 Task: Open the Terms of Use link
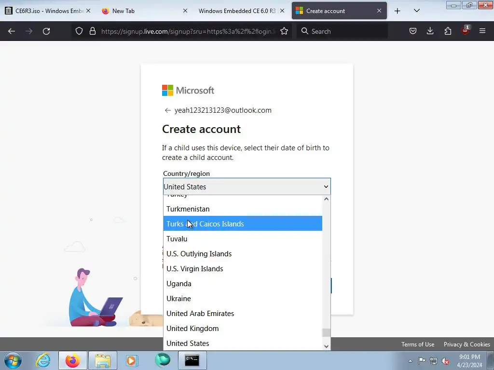(x=417, y=344)
